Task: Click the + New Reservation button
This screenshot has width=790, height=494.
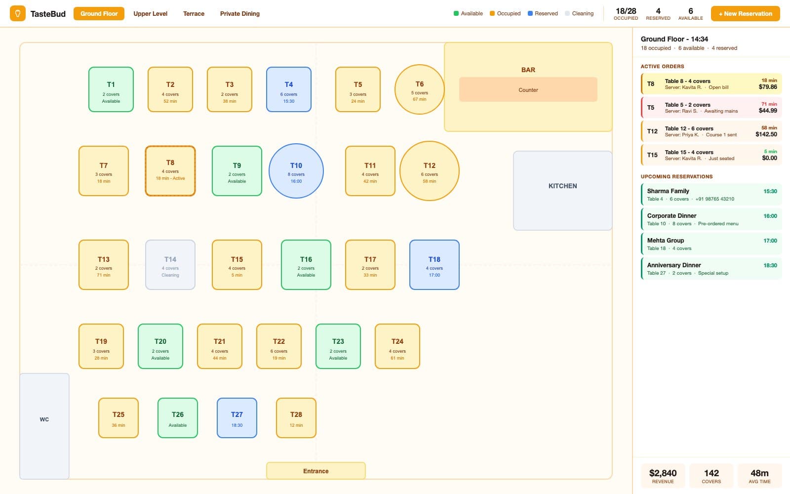Action: coord(746,13)
